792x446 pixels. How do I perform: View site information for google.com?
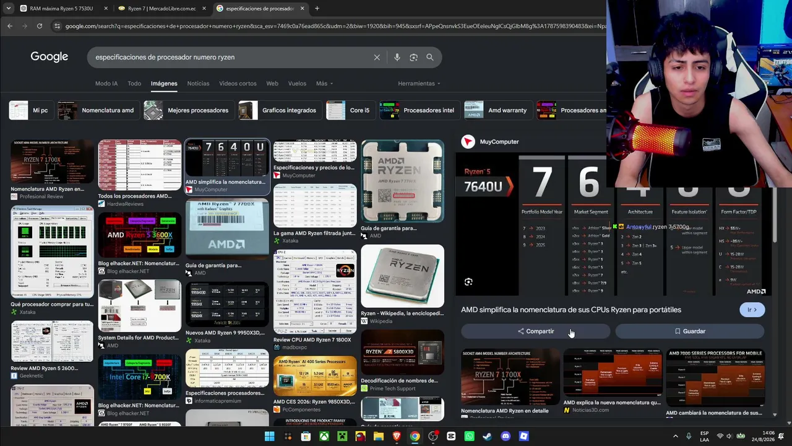tap(58, 26)
